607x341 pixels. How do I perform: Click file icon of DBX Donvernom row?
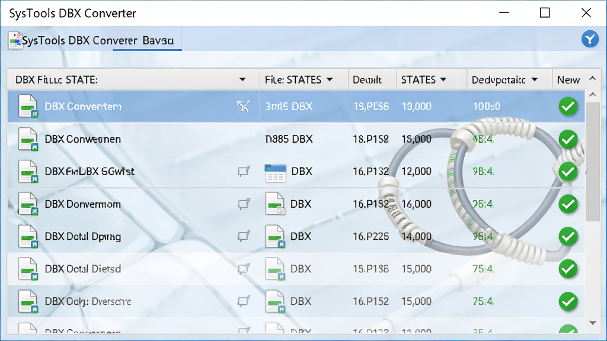28,204
